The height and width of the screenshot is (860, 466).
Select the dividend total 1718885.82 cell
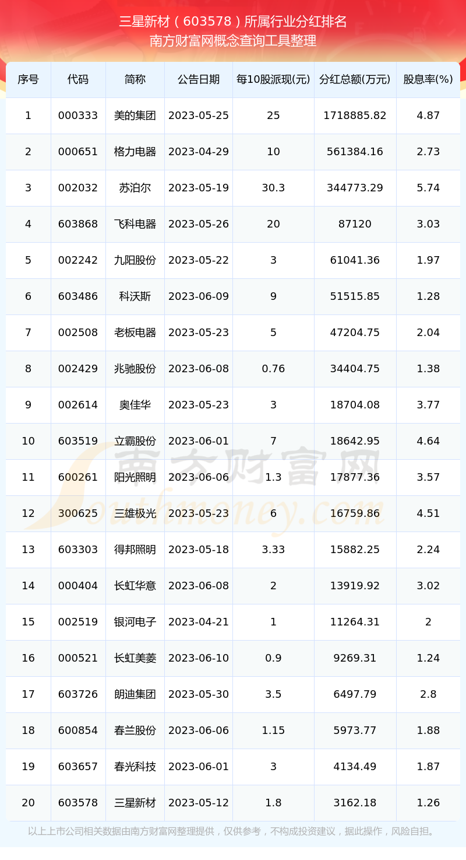point(355,116)
